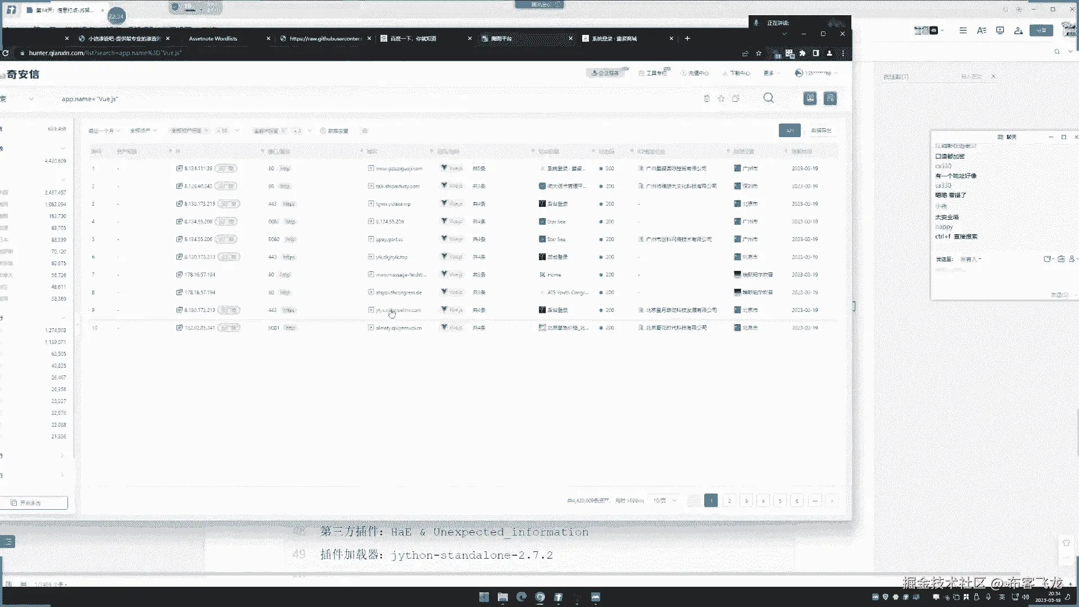Click the search magnifier icon in Hunter
Image resolution: width=1079 pixels, height=607 pixels.
(768, 98)
